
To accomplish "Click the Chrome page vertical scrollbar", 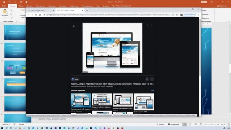I will (200, 47).
